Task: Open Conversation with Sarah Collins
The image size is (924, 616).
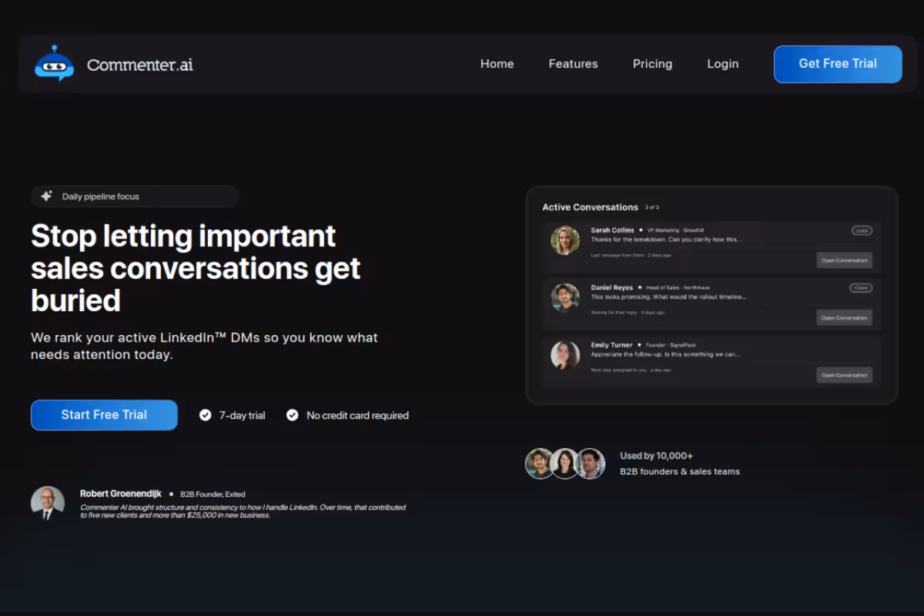Action: click(844, 260)
